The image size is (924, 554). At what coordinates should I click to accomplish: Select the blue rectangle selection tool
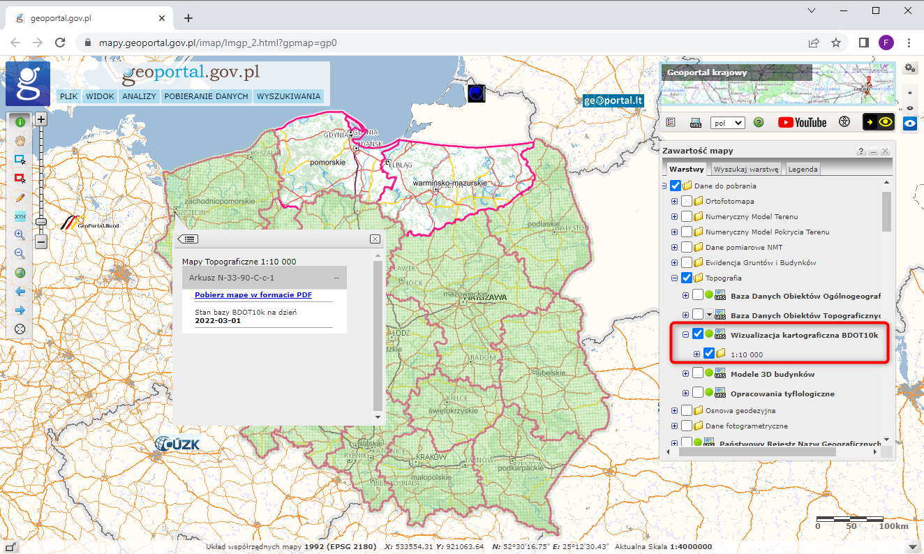[x=20, y=158]
